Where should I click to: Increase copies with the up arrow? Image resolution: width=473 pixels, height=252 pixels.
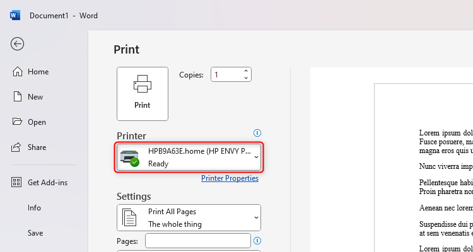(x=245, y=71)
